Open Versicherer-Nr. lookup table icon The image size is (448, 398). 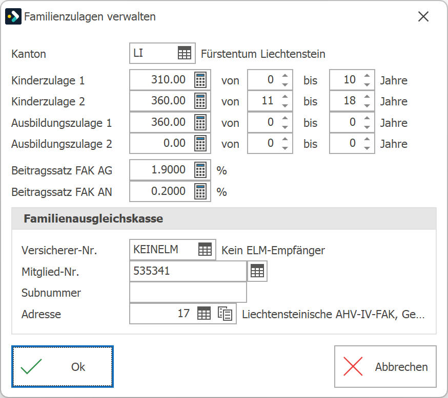205,250
